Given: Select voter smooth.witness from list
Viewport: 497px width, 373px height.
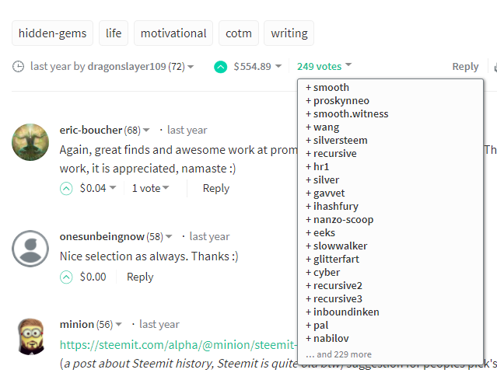Looking at the screenshot, I should 350,114.
